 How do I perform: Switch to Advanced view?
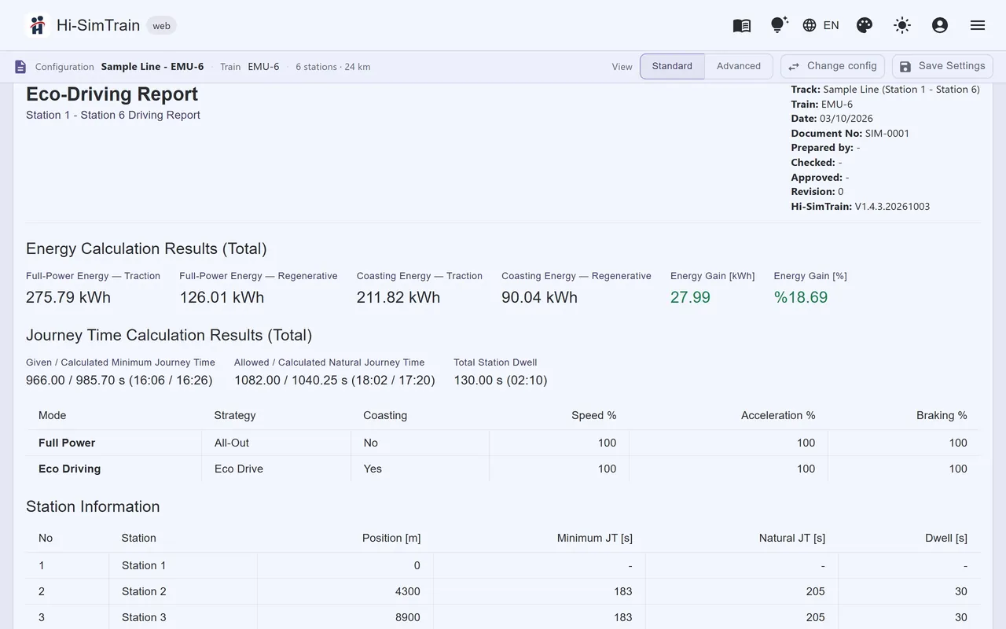[x=739, y=66]
